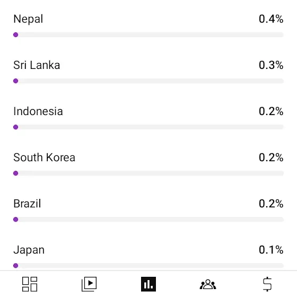
Task: Click the Nepal country label
Action: point(28,19)
